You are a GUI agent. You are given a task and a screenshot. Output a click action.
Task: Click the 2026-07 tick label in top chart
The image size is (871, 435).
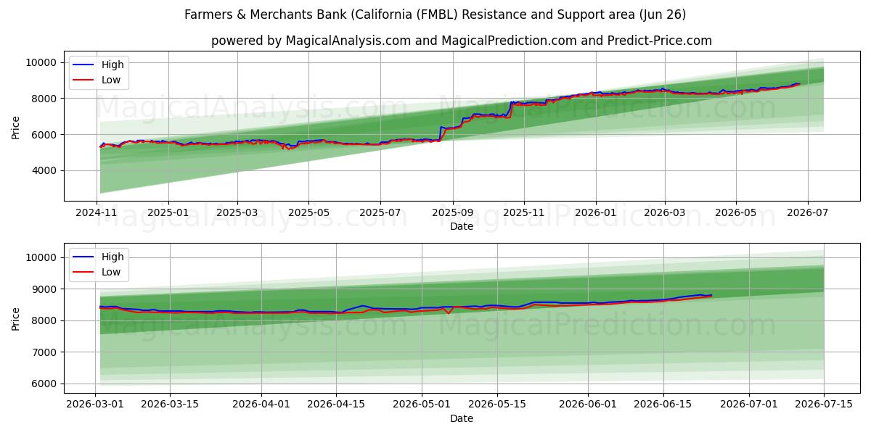pyautogui.click(x=807, y=212)
